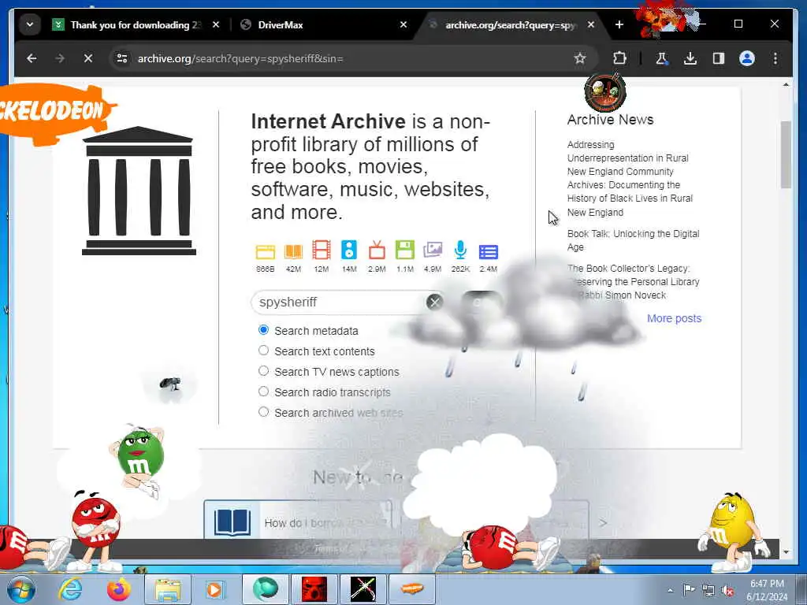This screenshot has width=807, height=605.
Task: Open the Windows Start menu
Action: point(21,589)
